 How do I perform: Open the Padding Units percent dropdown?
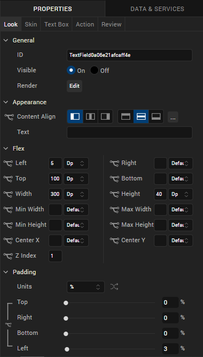click(86, 287)
